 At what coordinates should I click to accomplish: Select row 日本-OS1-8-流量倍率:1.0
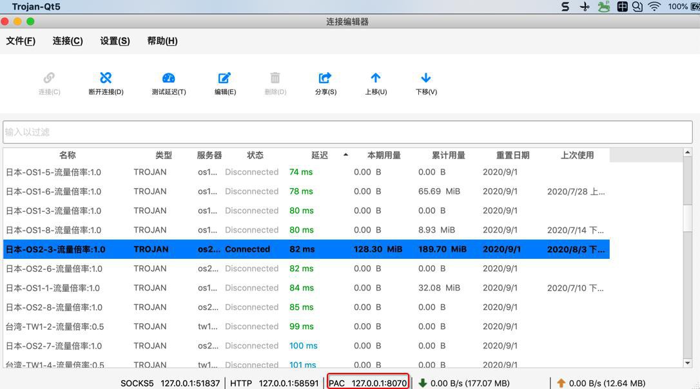(x=306, y=230)
